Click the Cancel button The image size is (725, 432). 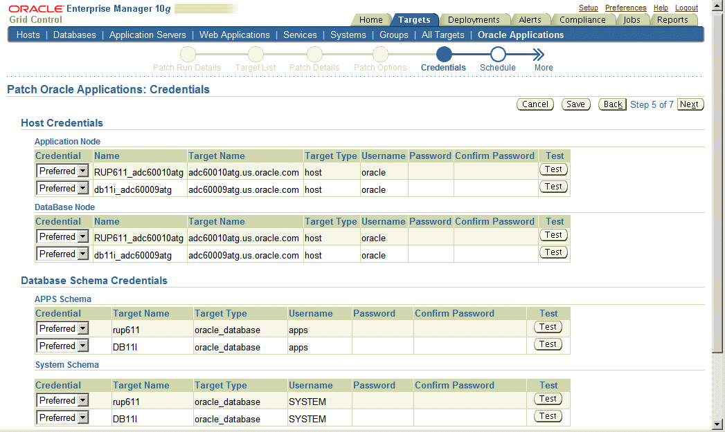coord(535,104)
